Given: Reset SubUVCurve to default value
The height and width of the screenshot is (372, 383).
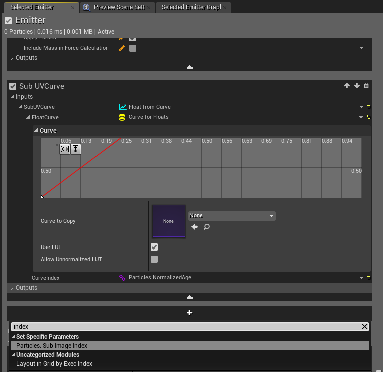Looking at the screenshot, I should (369, 107).
